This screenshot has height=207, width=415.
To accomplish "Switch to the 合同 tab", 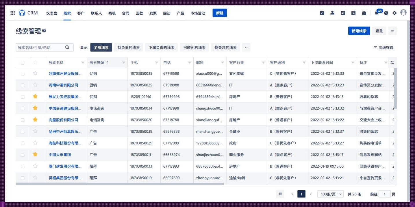I will [125, 13].
